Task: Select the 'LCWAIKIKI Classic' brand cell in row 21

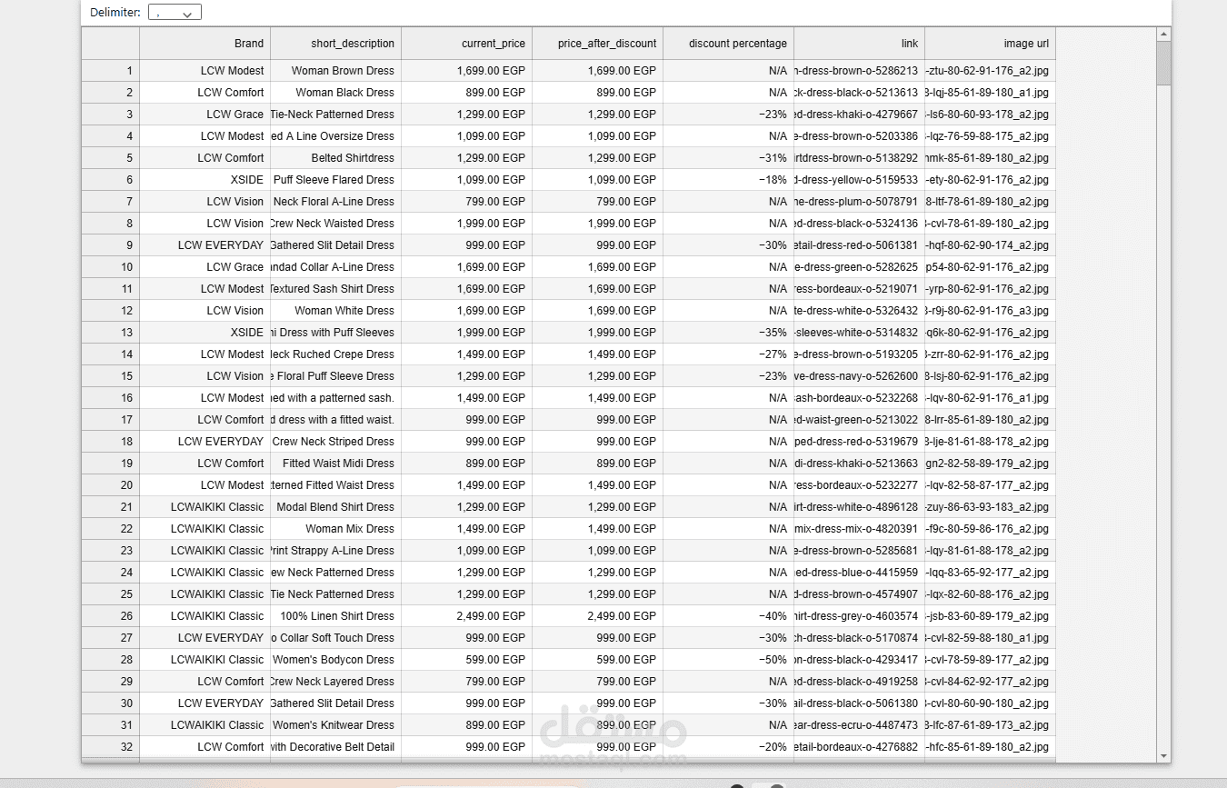Action: (204, 507)
